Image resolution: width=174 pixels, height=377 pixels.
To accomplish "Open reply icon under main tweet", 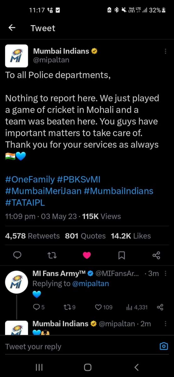I will pyautogui.click(x=18, y=255).
